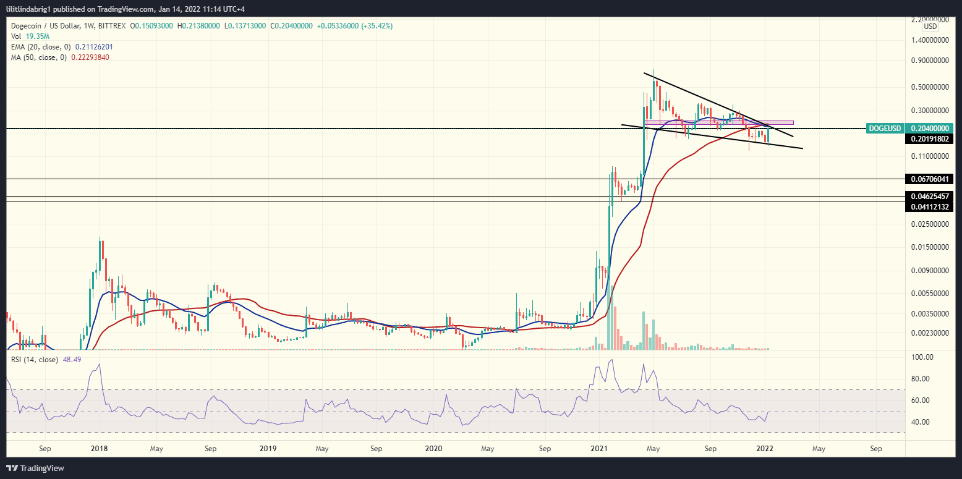Open the EMA (20, close, 0) indicator legend entry
This screenshot has width=962, height=479.
tap(38, 47)
